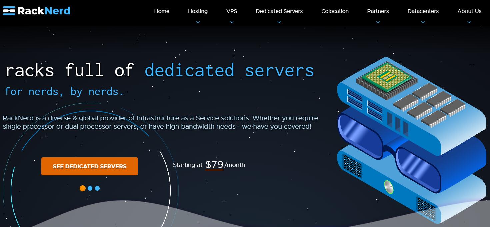490x227 pixels.
Task: Expand the chevron under About Us
Action: [x=469, y=22]
